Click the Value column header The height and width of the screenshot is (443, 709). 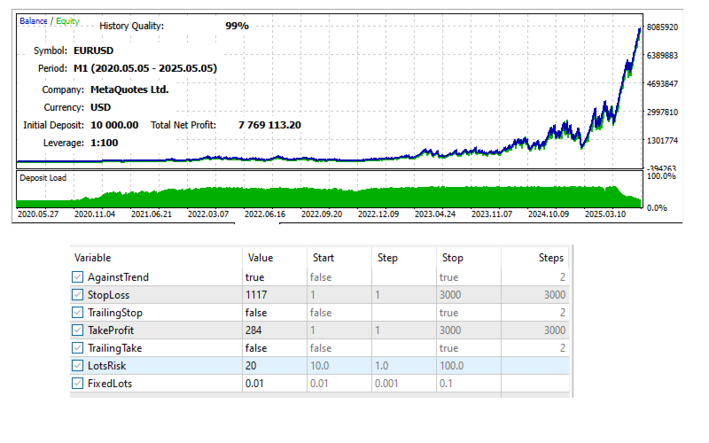click(x=261, y=258)
